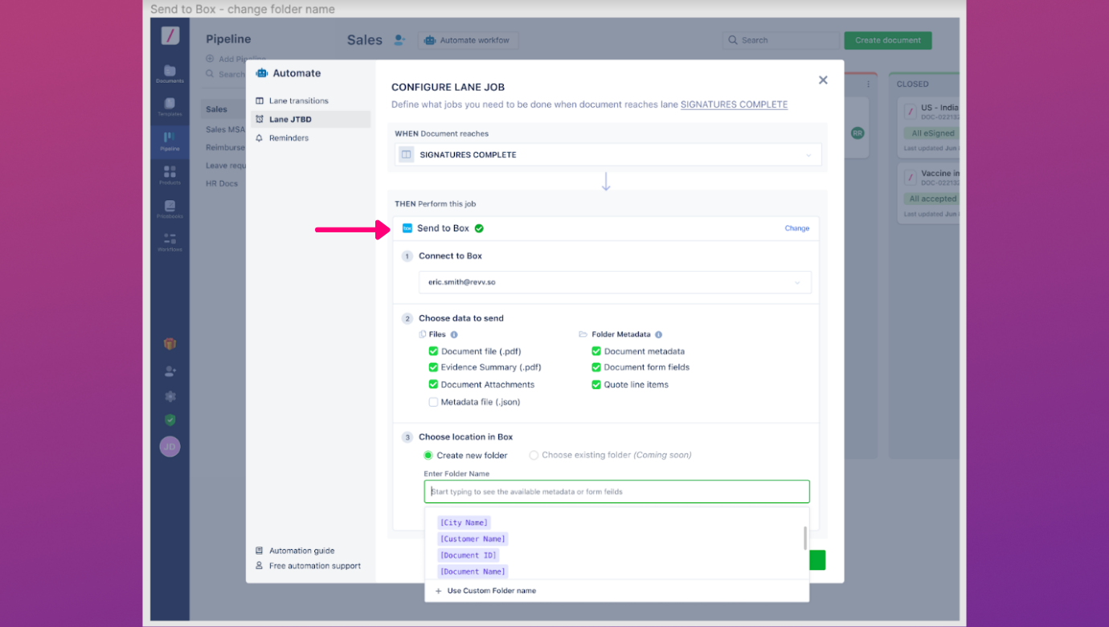Open the eric.smith@revv.so account dropdown
Screen dimensions: 1109x627
click(x=615, y=283)
